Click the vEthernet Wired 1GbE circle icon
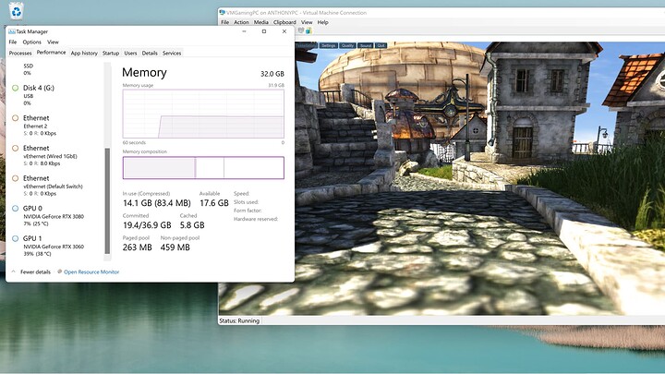This screenshot has height=374, width=665. [16, 148]
